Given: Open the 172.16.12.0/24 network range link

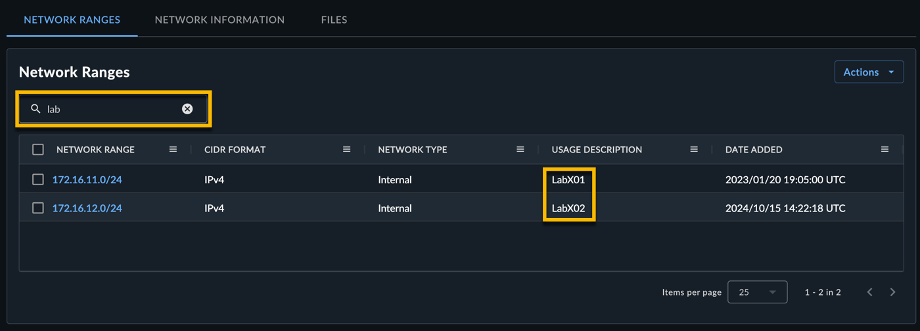Looking at the screenshot, I should tap(87, 208).
